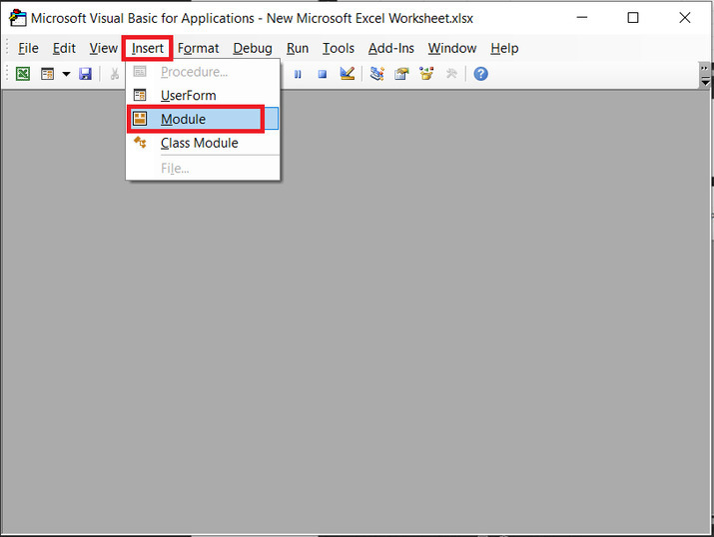Open the Tools menu
The height and width of the screenshot is (537, 714).
(x=339, y=48)
